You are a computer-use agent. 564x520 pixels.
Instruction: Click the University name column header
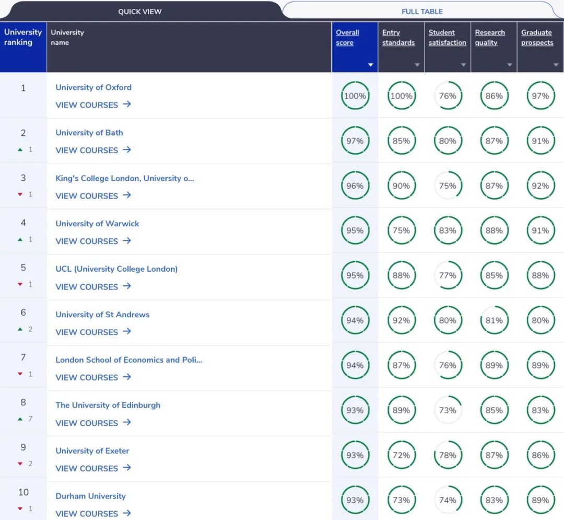[x=189, y=47]
